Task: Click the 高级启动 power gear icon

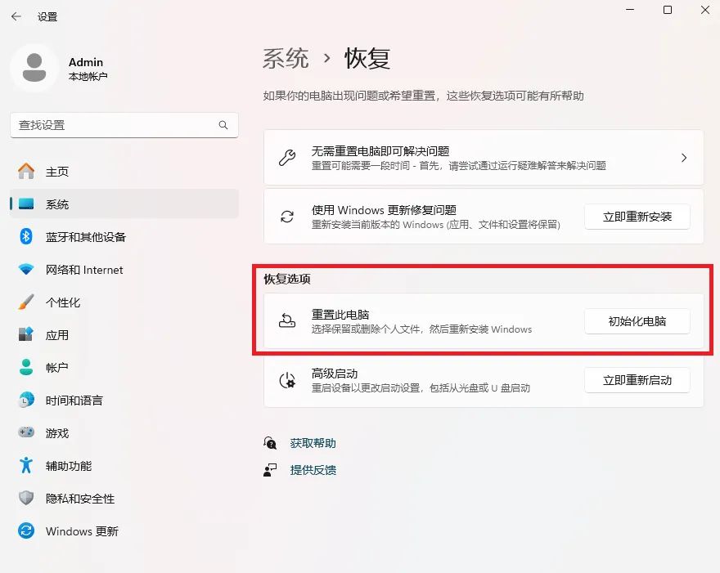Action: coord(287,380)
